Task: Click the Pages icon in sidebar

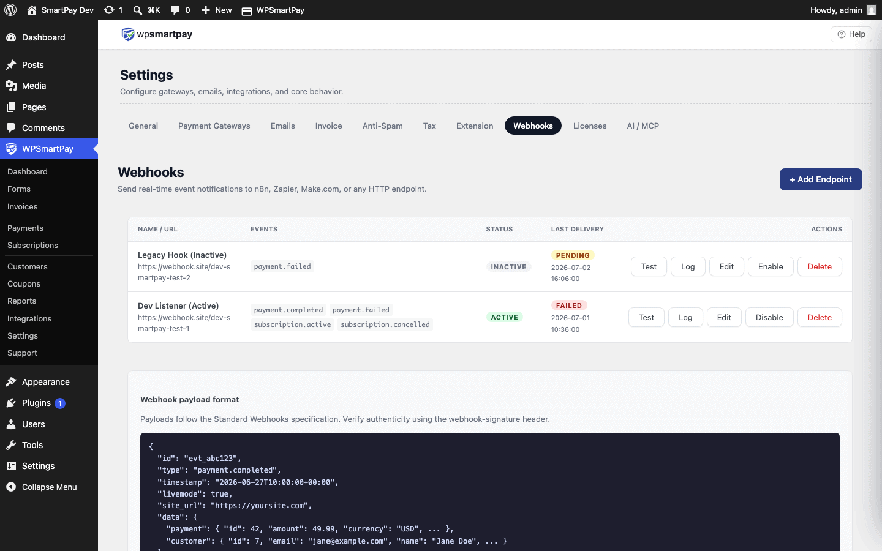Action: click(11, 107)
